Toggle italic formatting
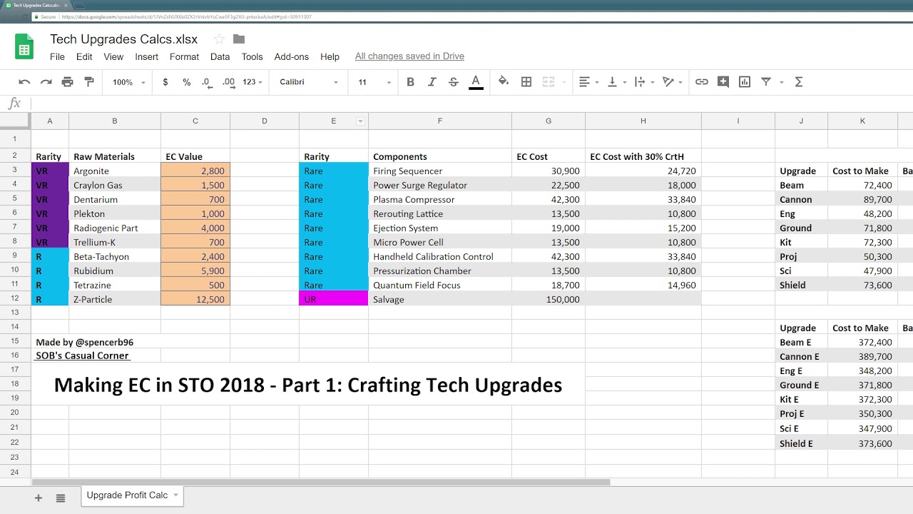 click(432, 82)
